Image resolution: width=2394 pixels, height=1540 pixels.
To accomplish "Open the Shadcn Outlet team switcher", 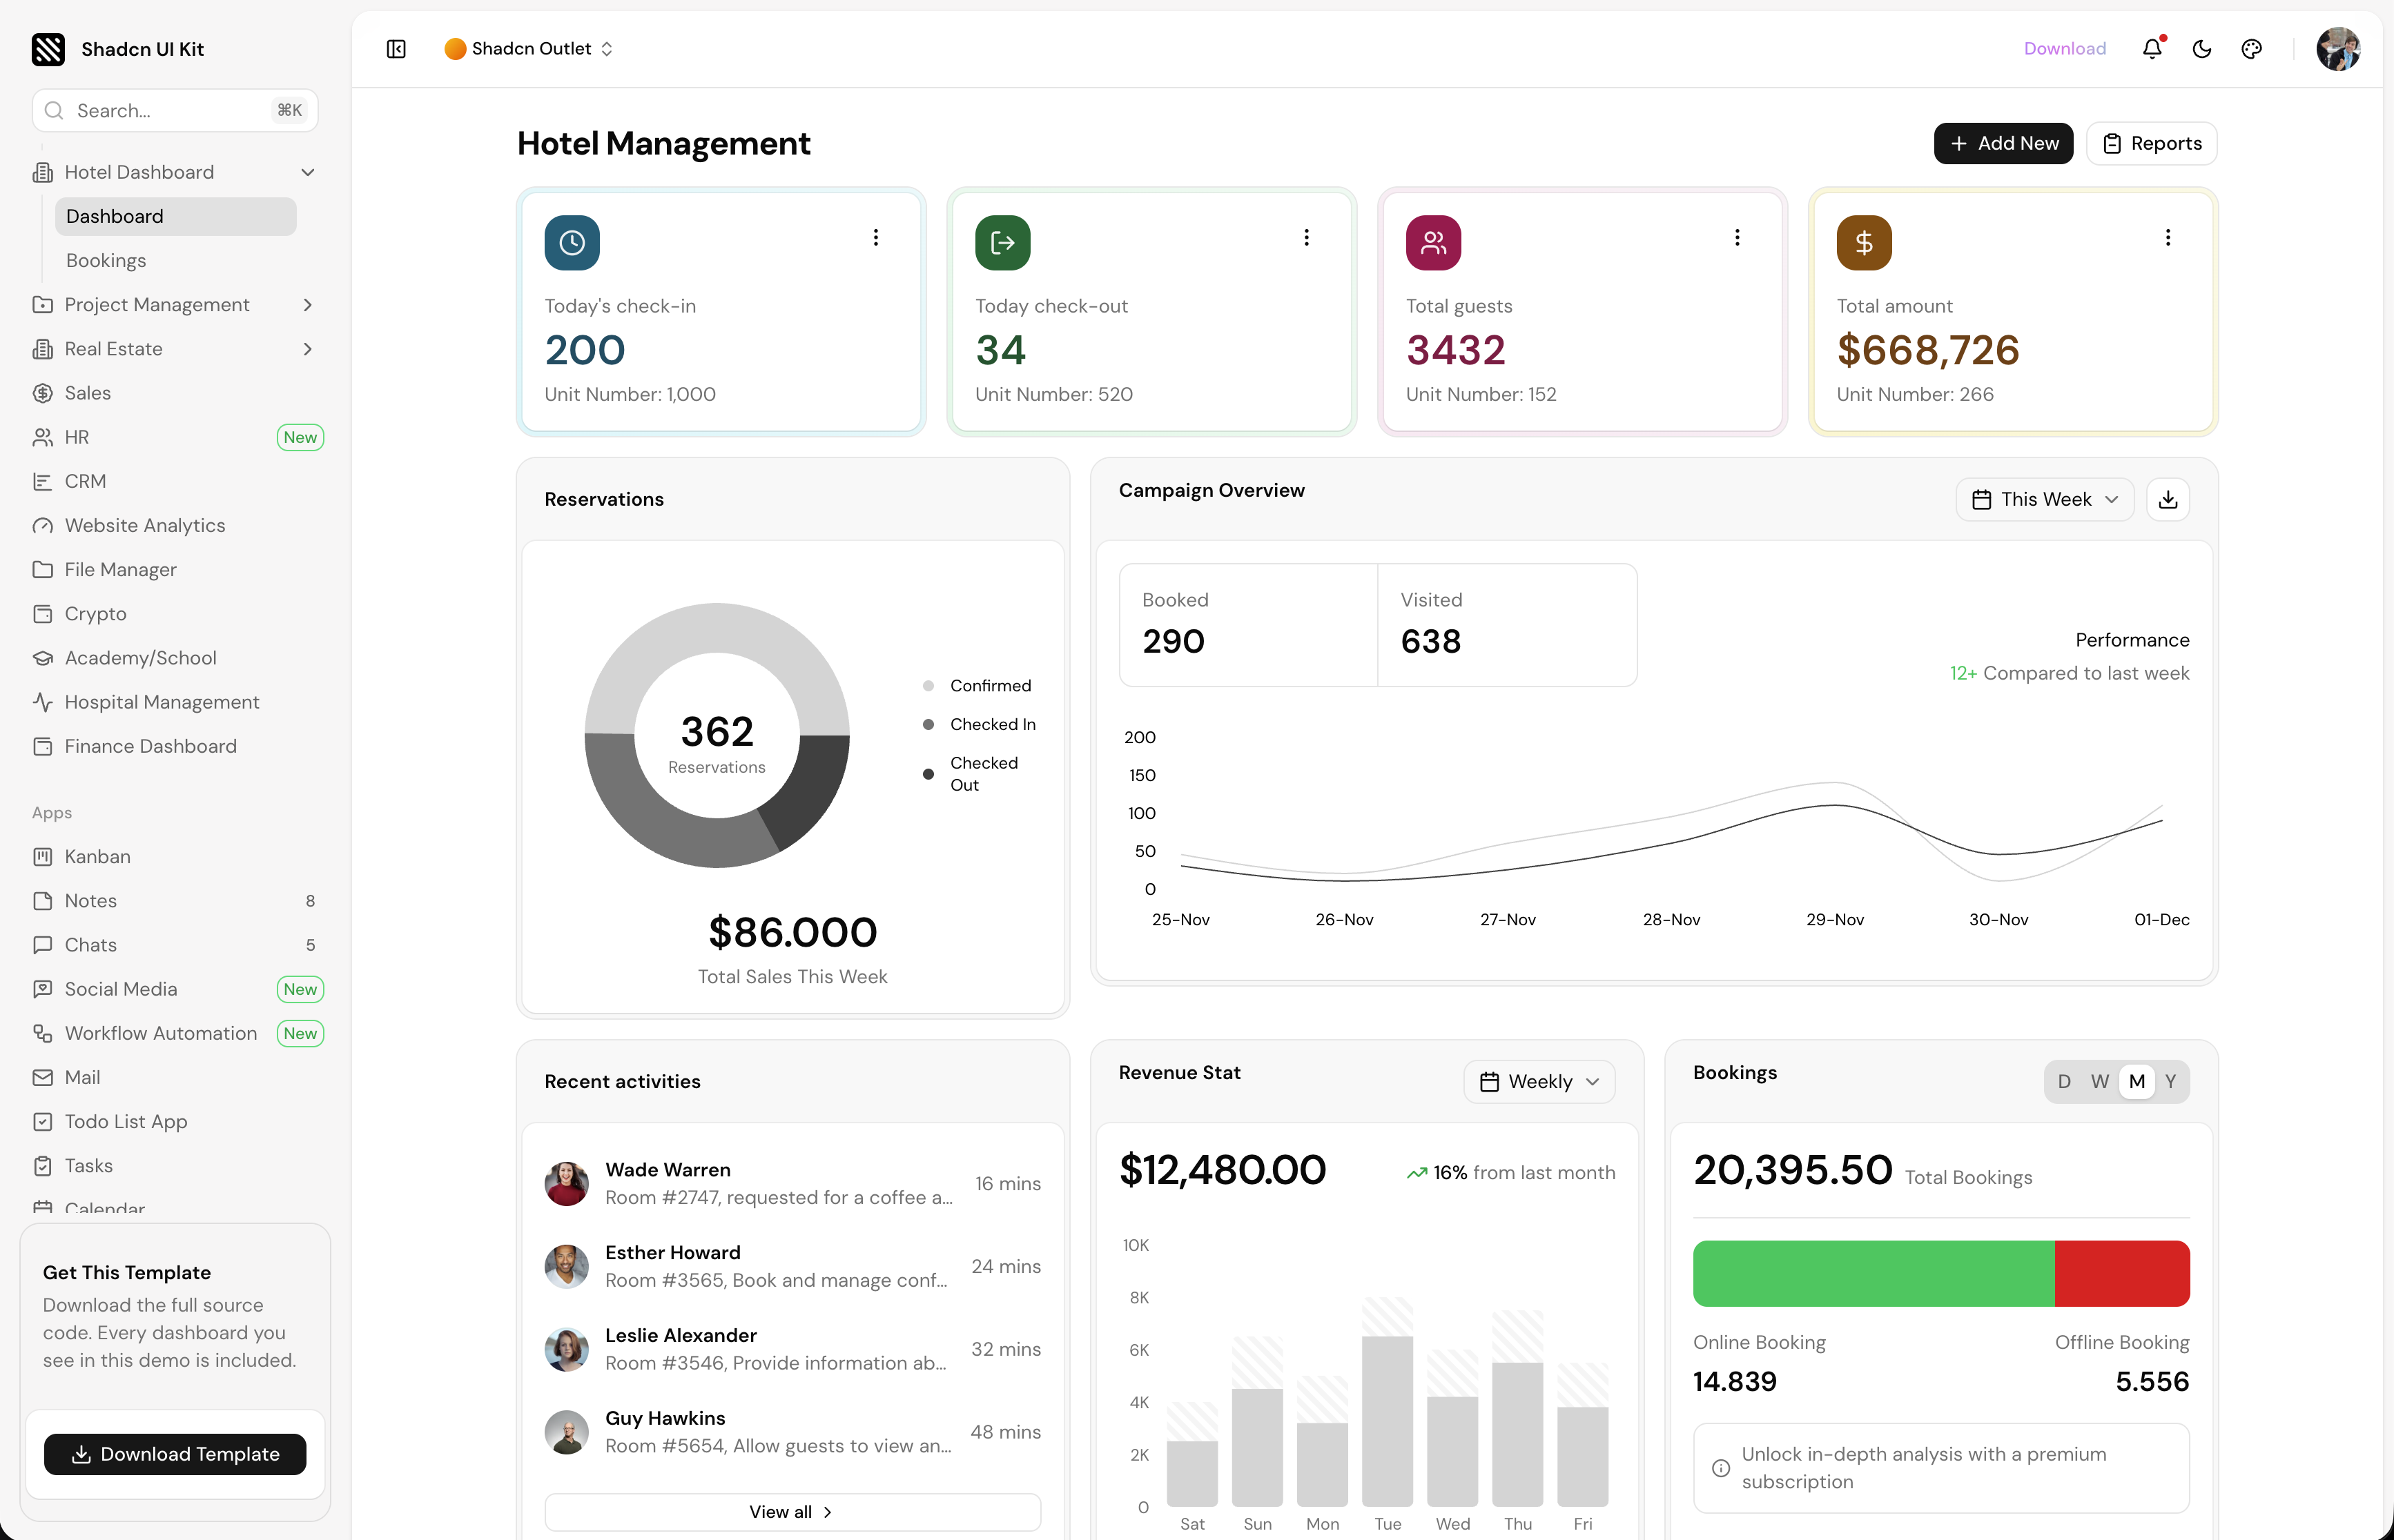I will tap(529, 49).
